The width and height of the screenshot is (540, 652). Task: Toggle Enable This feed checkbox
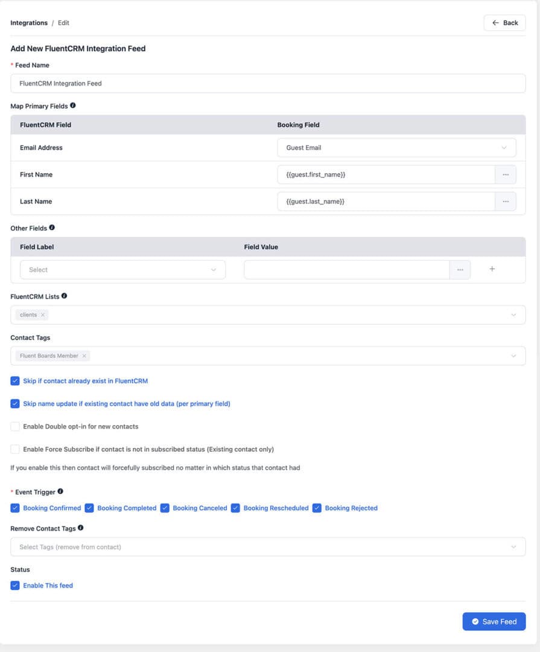(x=15, y=586)
